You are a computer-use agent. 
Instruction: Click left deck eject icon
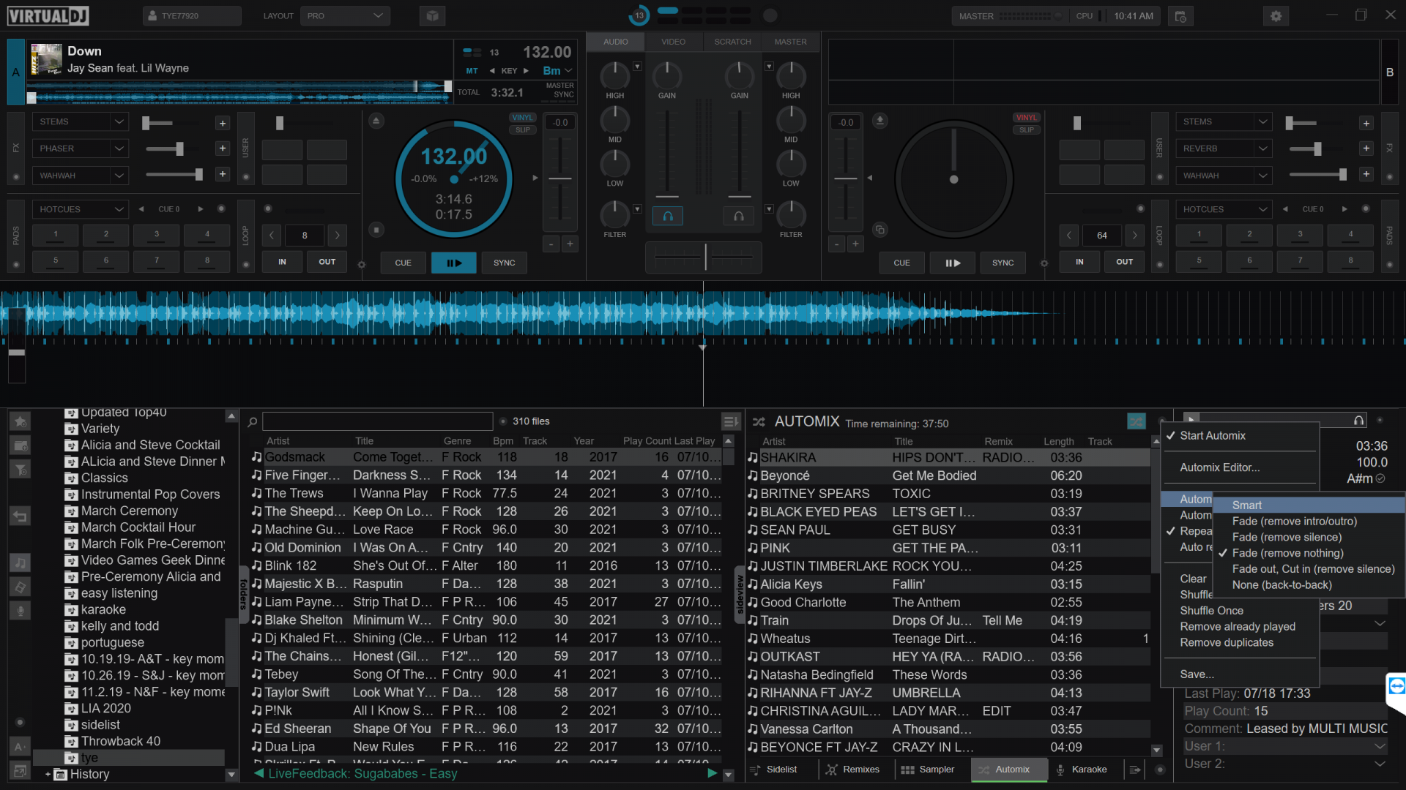click(x=376, y=121)
